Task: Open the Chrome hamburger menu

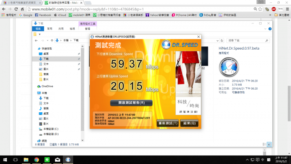Action: coord(287,9)
